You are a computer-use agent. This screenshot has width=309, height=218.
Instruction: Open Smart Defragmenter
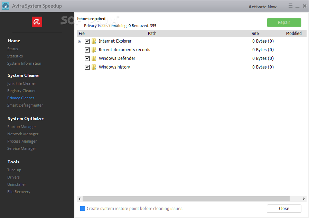pos(25,105)
